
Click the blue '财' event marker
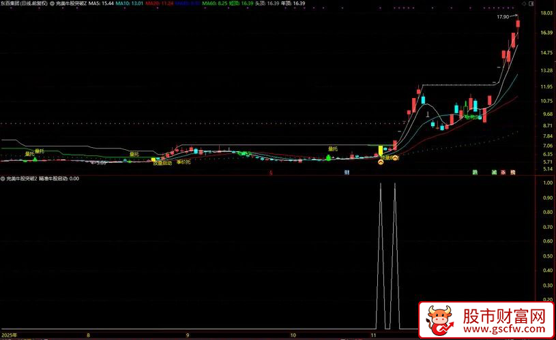(347, 172)
